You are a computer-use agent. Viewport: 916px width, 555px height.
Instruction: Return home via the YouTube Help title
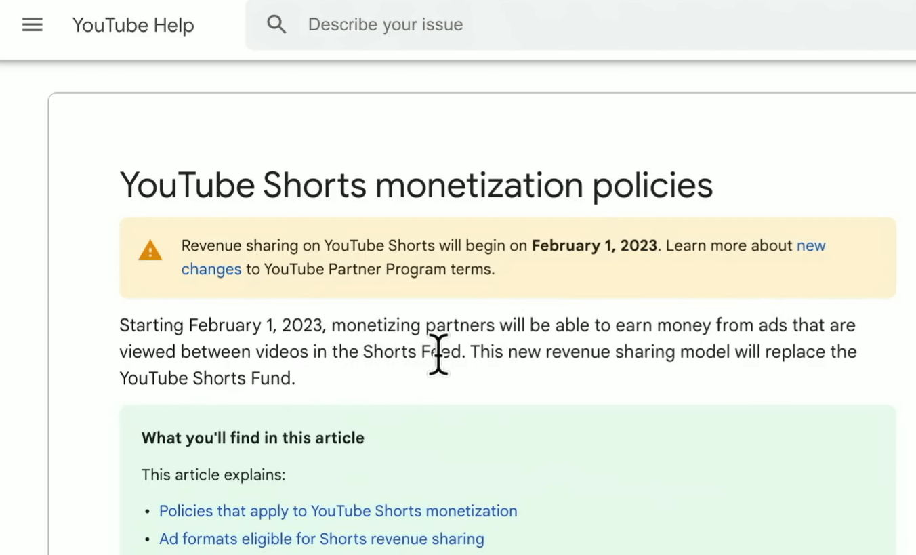point(133,25)
